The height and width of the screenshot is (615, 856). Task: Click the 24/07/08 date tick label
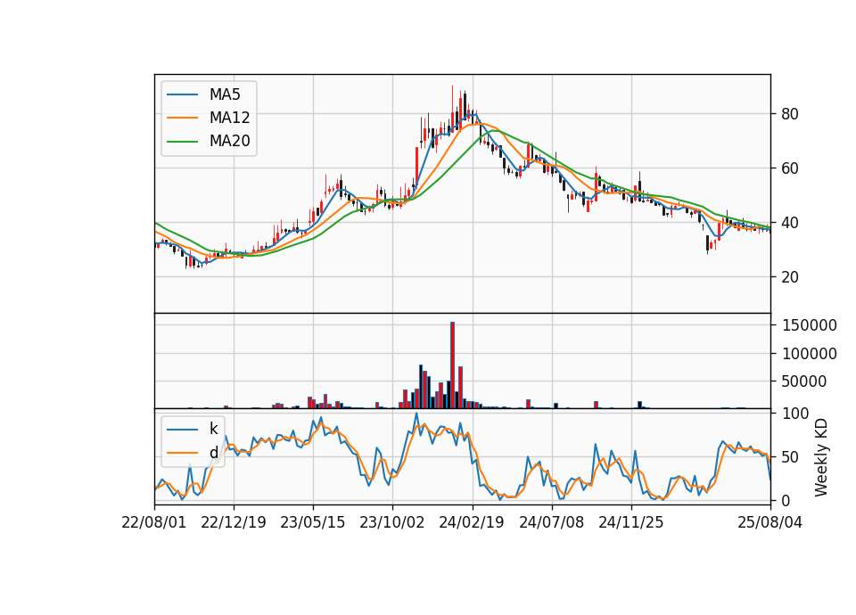[x=551, y=522]
